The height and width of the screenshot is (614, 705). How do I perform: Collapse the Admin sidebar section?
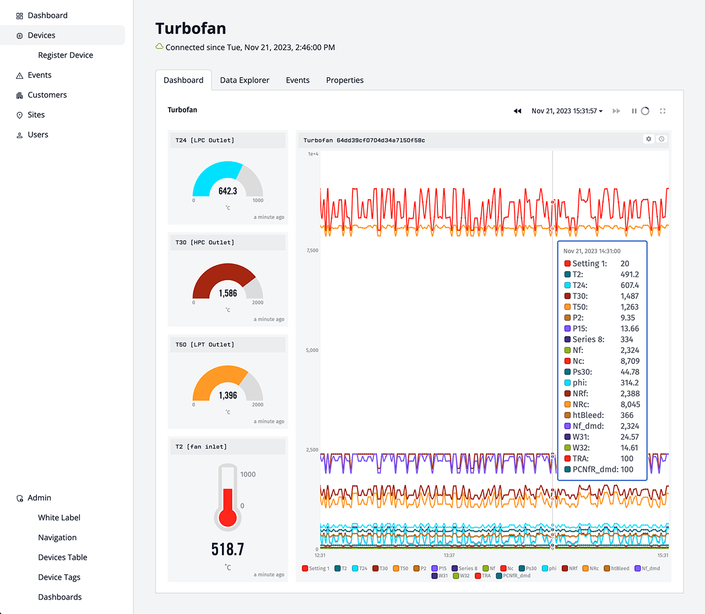[x=39, y=498]
